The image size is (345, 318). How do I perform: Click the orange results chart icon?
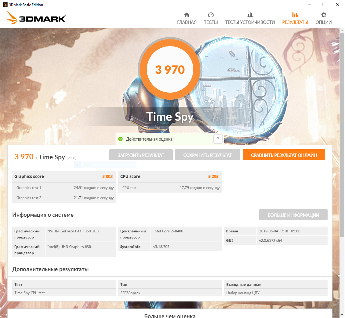pyautogui.click(x=295, y=15)
